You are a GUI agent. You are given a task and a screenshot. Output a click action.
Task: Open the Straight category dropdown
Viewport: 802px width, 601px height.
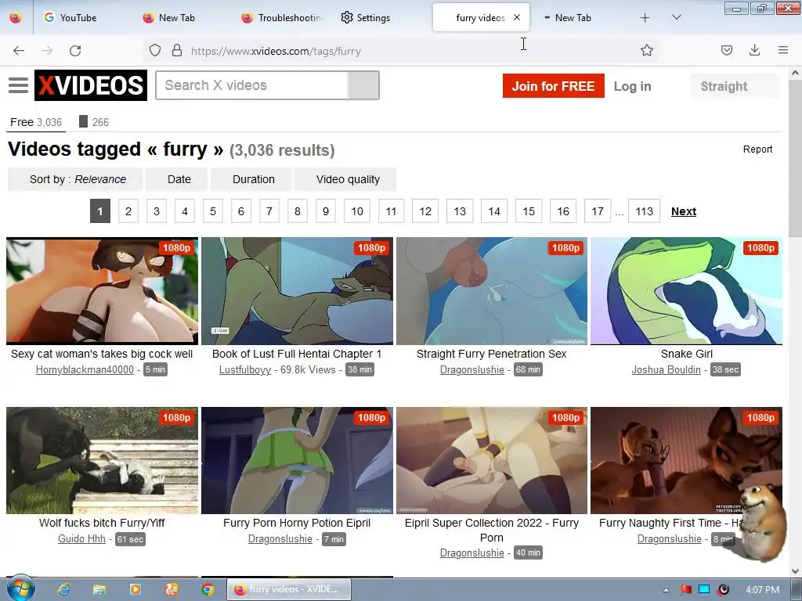[x=735, y=86]
